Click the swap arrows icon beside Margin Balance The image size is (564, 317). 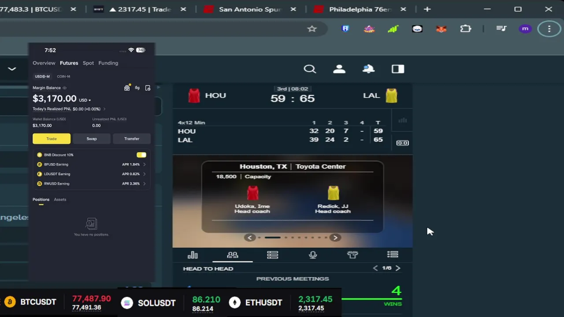click(137, 88)
